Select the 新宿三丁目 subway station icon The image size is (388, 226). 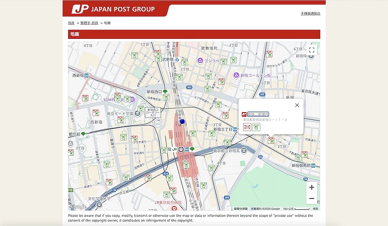[x=235, y=129]
